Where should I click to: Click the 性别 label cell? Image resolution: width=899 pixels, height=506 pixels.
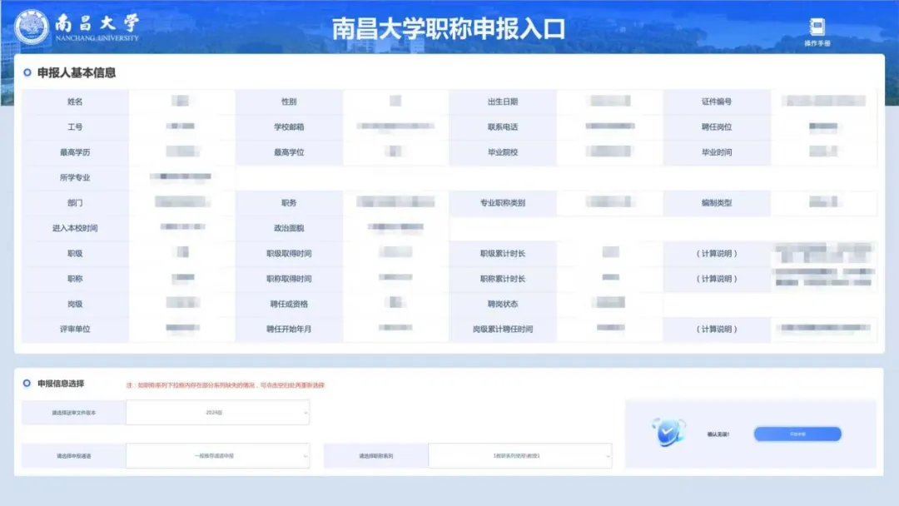pos(289,102)
